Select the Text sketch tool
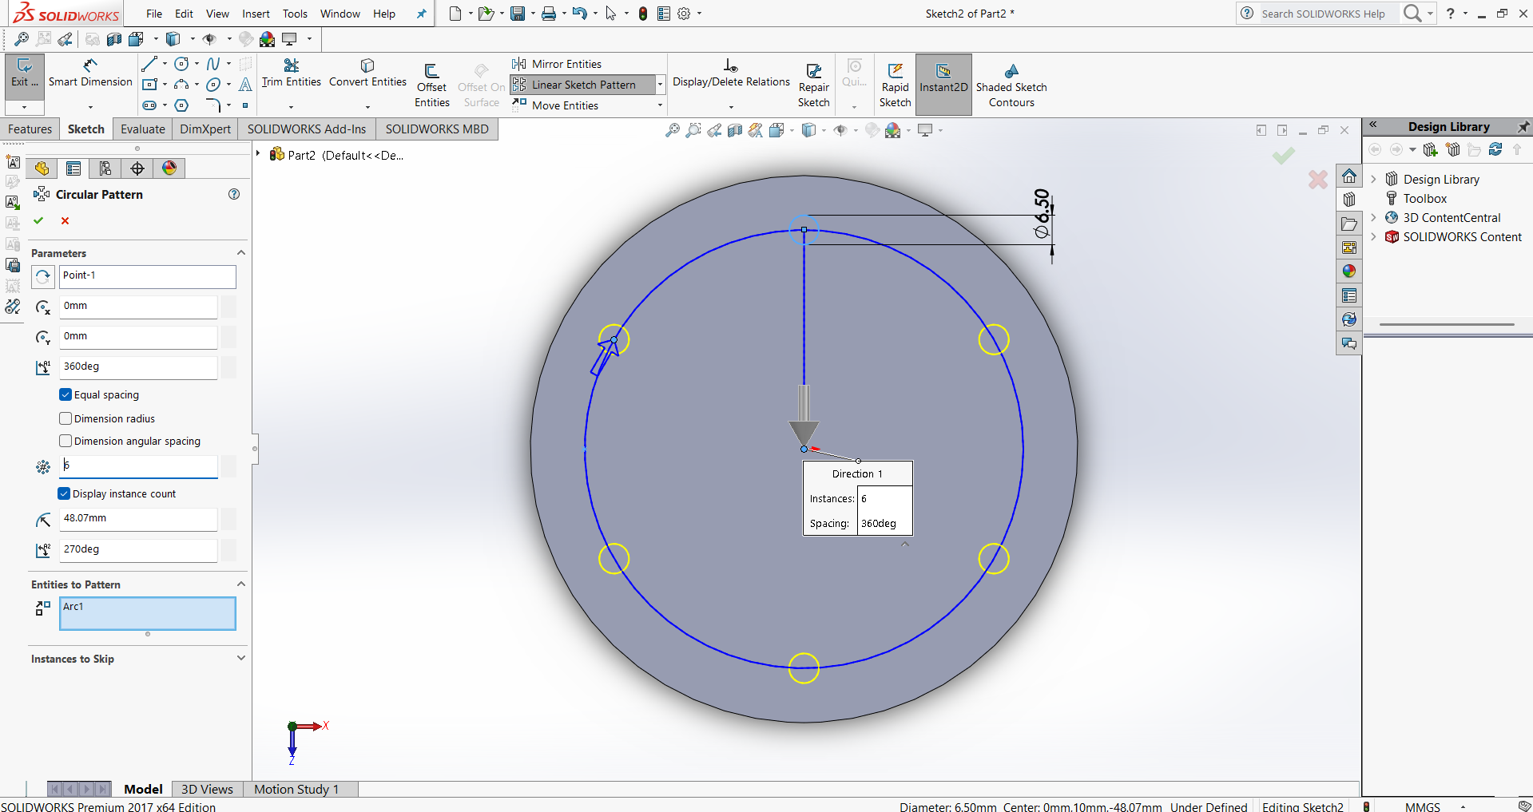Image resolution: width=1533 pixels, height=812 pixels. [x=245, y=85]
